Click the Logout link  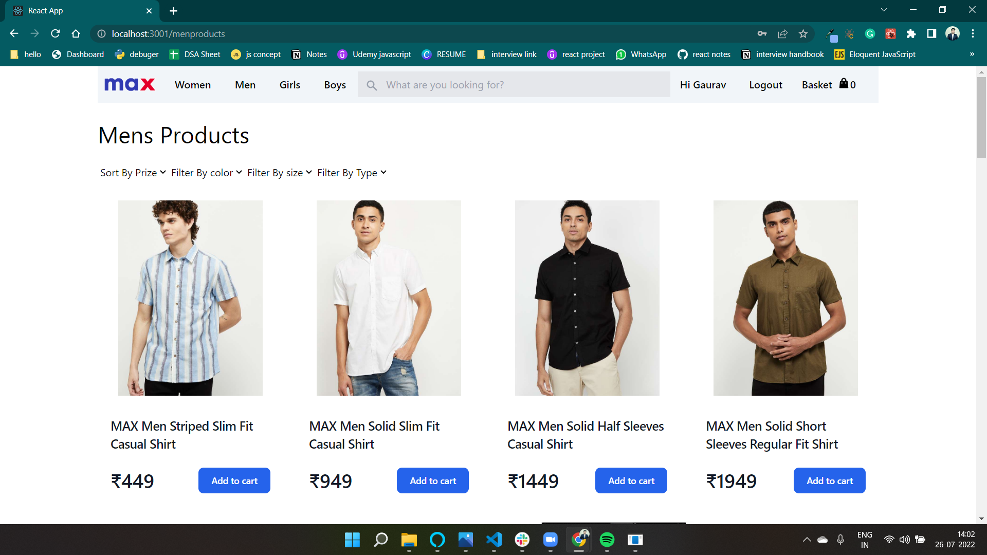[765, 85]
